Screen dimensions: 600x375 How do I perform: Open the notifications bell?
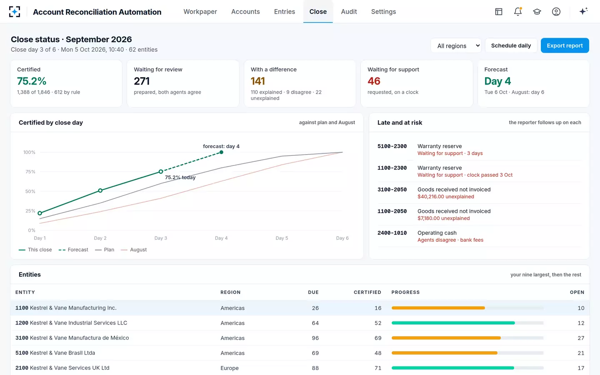(518, 12)
